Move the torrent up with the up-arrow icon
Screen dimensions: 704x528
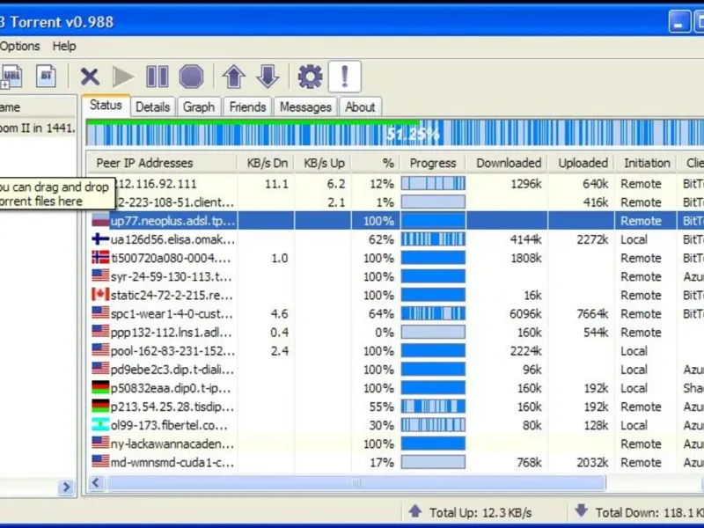click(233, 77)
